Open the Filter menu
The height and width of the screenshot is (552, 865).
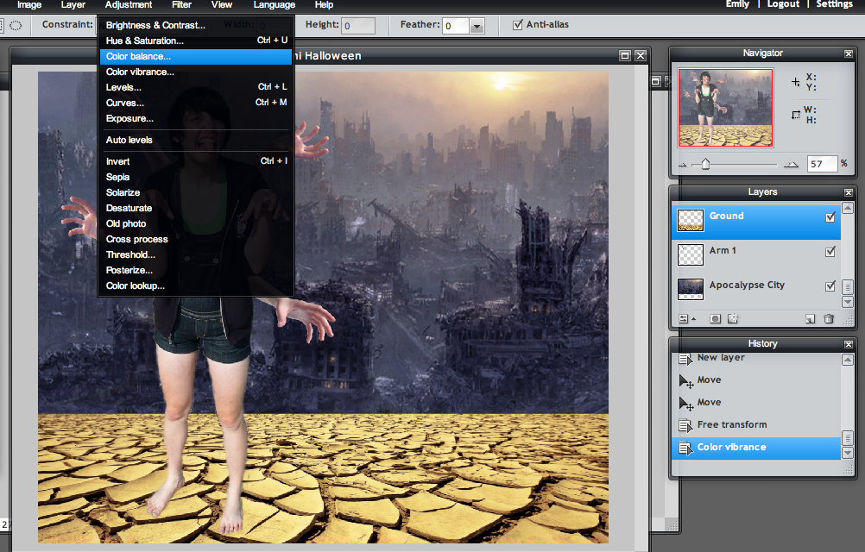[x=181, y=5]
